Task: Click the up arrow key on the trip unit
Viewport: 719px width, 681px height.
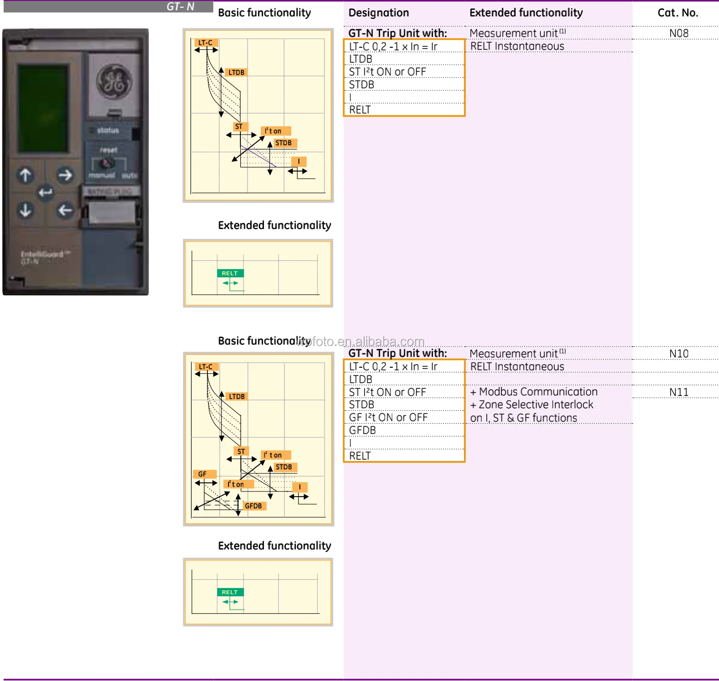Action: pyautogui.click(x=25, y=175)
